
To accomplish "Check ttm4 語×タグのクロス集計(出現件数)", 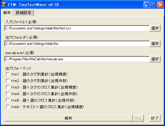I will [x=8, y=94].
